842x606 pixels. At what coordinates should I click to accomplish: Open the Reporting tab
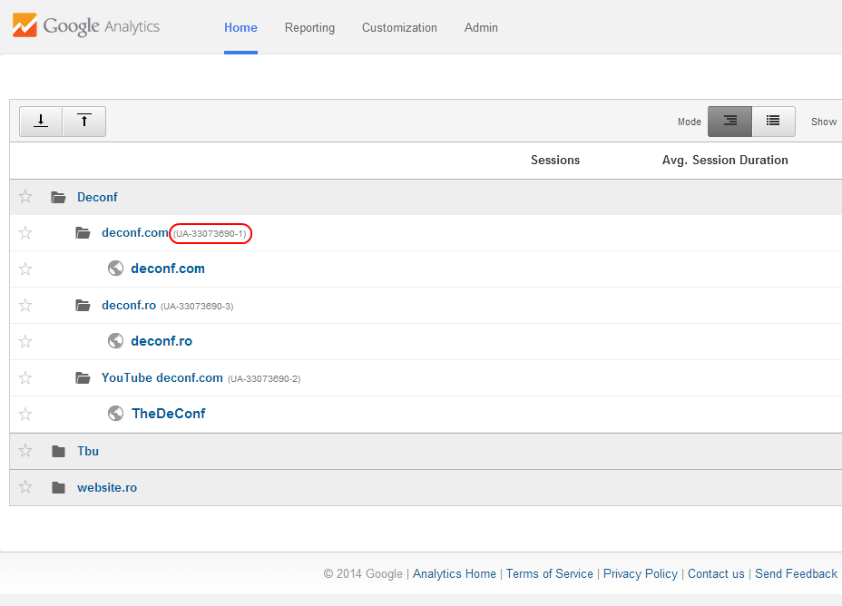pos(309,27)
